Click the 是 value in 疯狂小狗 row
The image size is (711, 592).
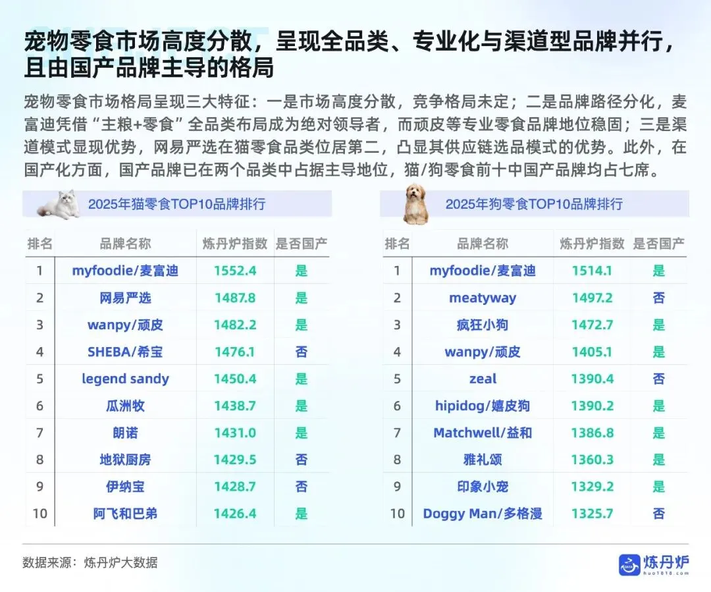(659, 325)
